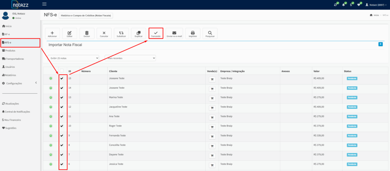Viewport: 390px width, 171px height.
Task: Open the sales cart icon for Marina Teste
Action: click(x=212, y=98)
